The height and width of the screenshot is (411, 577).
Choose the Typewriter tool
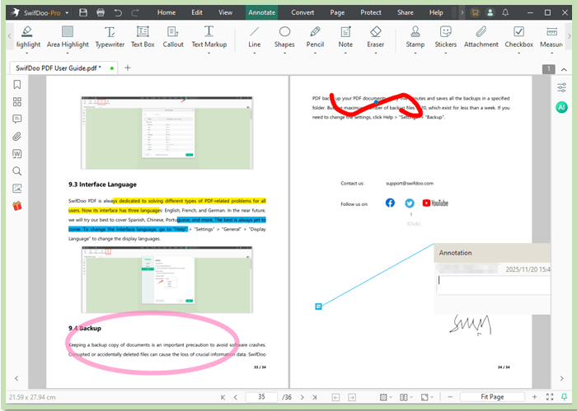point(110,37)
